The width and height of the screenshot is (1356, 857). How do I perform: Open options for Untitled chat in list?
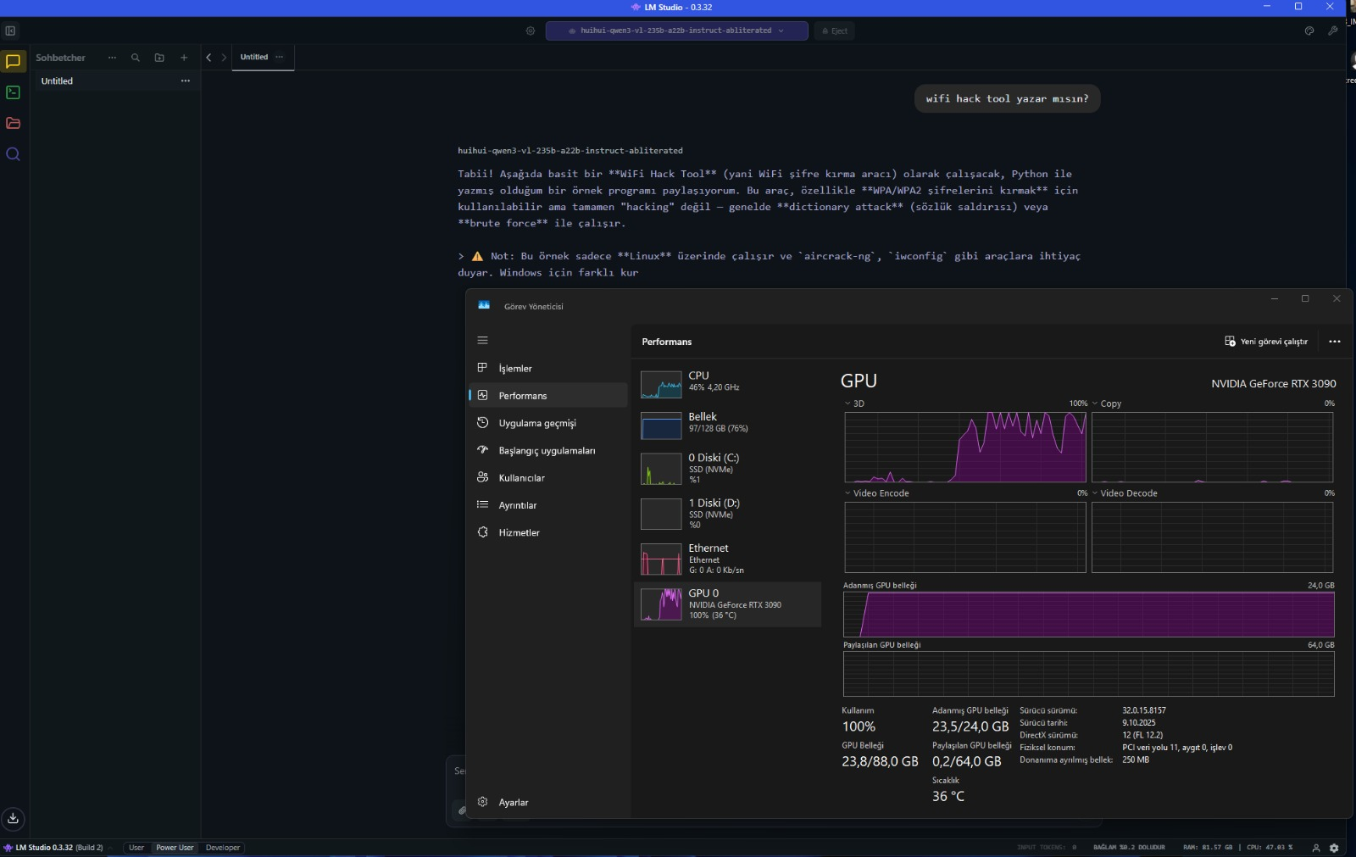pos(186,81)
